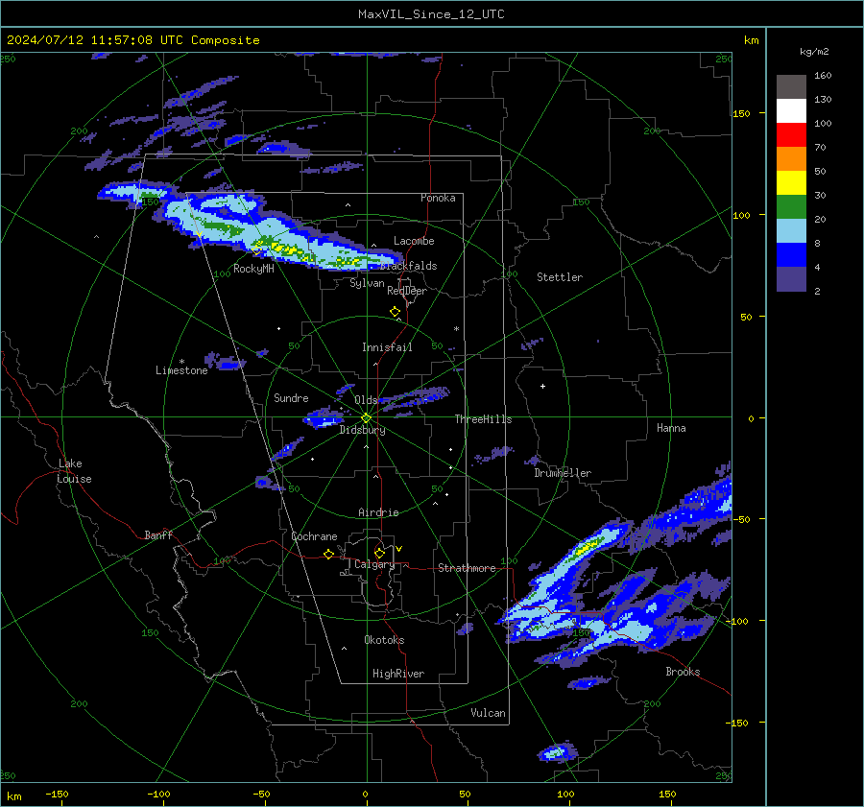The image size is (864, 807).
Task: Click the yellow diamond marker near RockyMH
Action: pos(256,249)
